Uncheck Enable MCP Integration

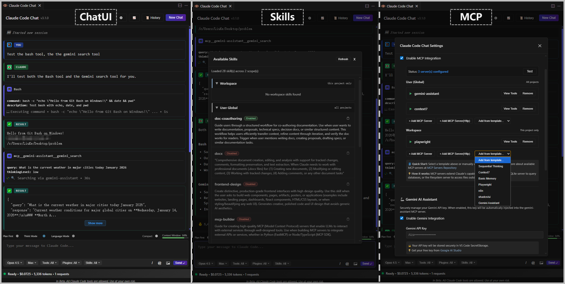(x=402, y=58)
